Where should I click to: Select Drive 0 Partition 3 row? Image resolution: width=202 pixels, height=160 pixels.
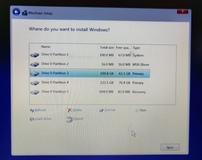90,73
